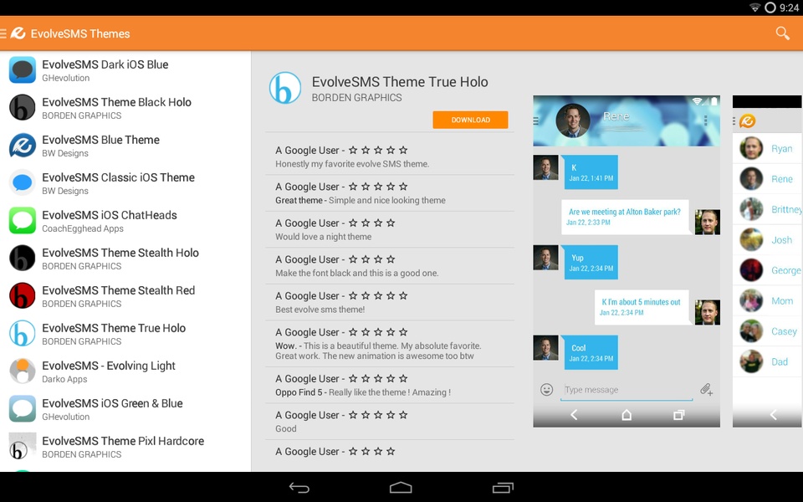The height and width of the screenshot is (502, 803).
Task: Select the EvolveSMS Theme Black Holo icon
Action: click(x=23, y=108)
